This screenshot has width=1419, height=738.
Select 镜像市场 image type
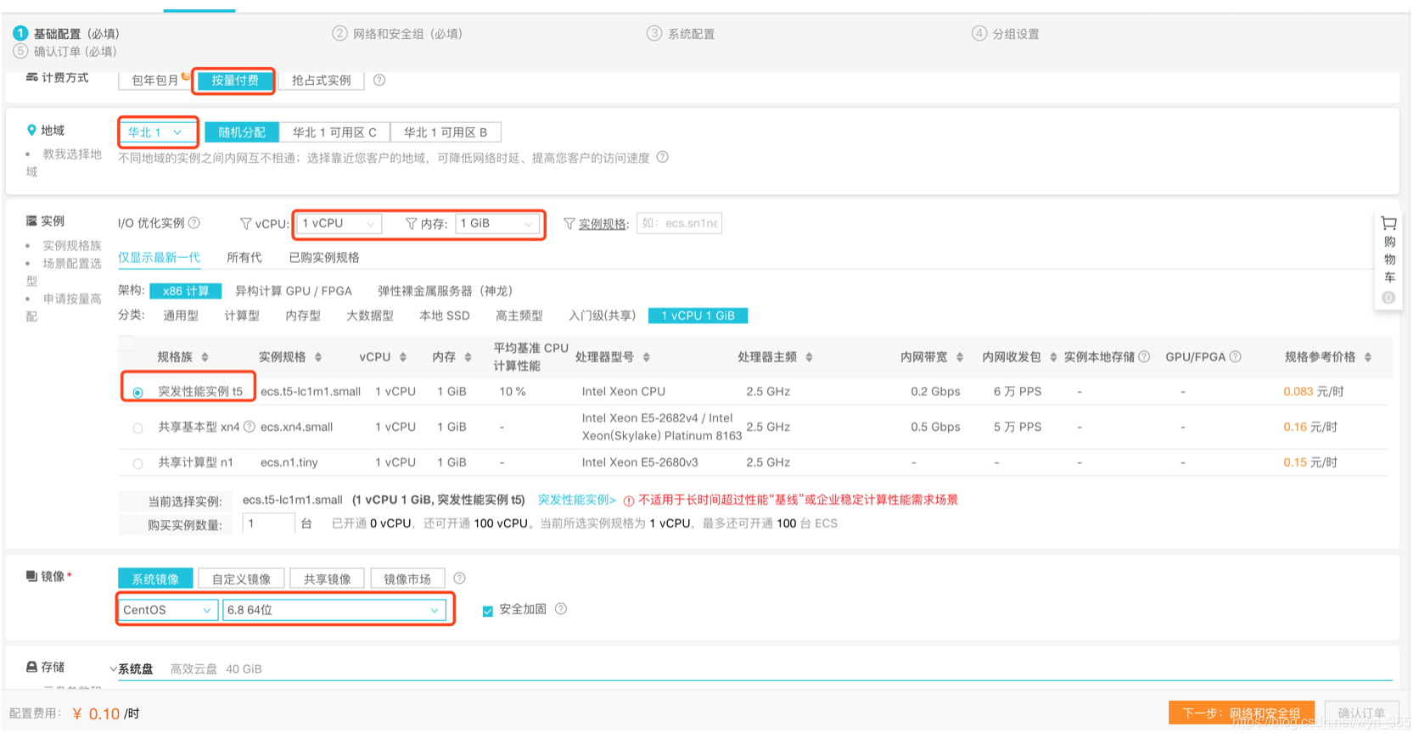pyautogui.click(x=407, y=579)
